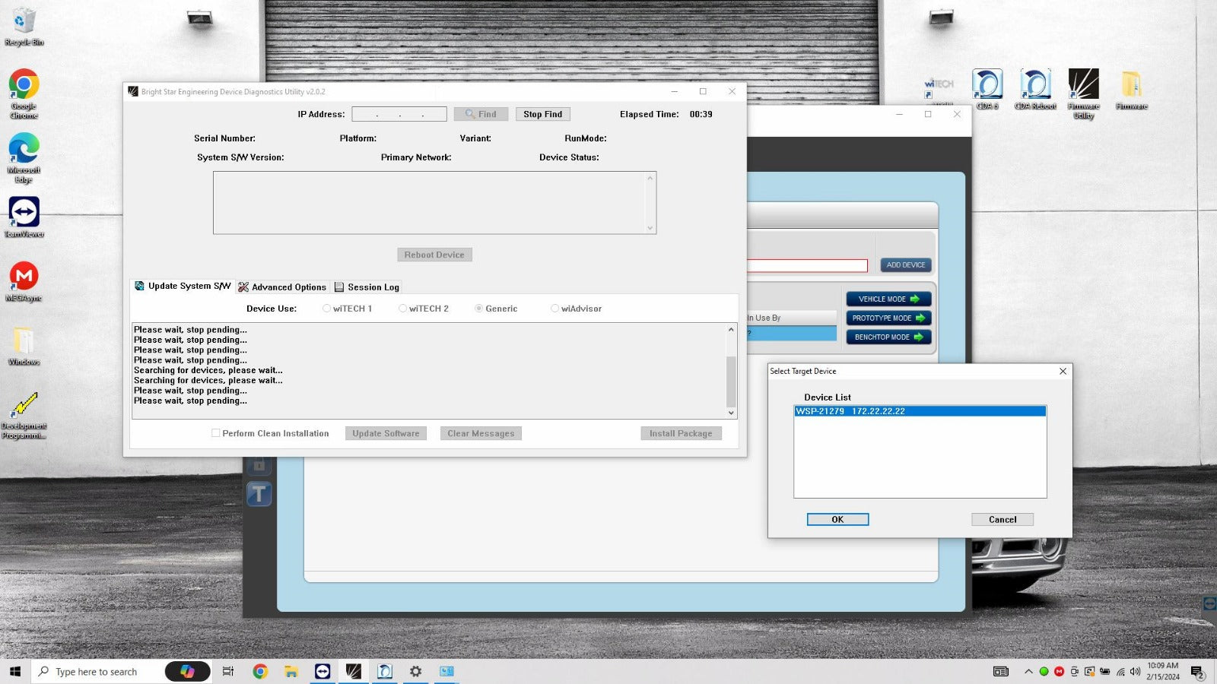The width and height of the screenshot is (1217, 684).
Task: Click the TeamViewer icon in the taskbar
Action: pos(323,671)
